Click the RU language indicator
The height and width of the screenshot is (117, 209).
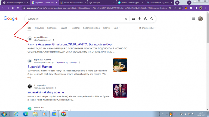[163, 114]
